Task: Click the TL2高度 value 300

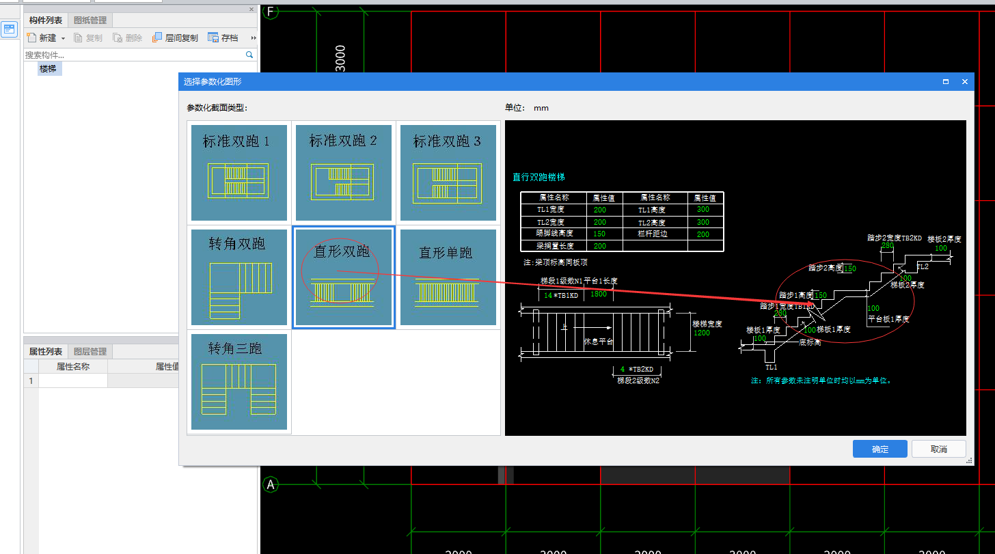Action: pos(703,222)
